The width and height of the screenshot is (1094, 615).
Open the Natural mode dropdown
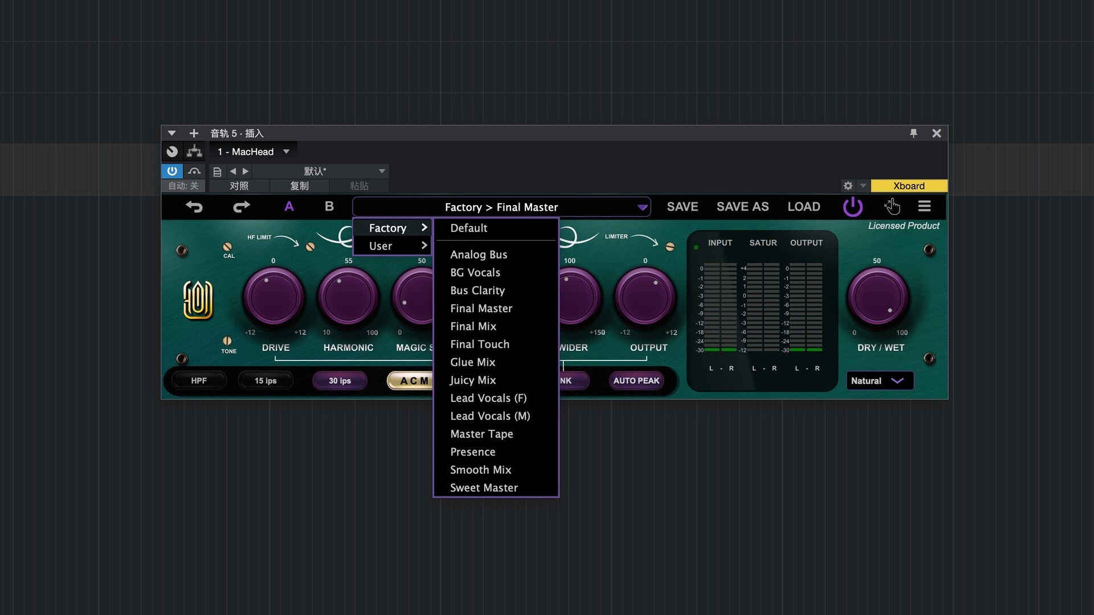click(879, 380)
